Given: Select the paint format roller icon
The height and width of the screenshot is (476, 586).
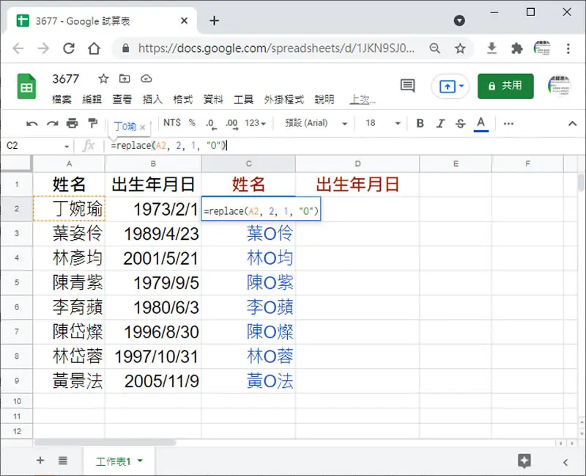Looking at the screenshot, I should pos(92,123).
